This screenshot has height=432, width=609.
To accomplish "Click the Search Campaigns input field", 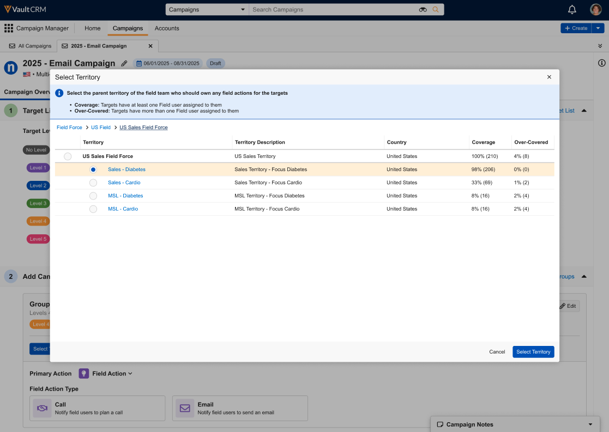I will [x=333, y=10].
